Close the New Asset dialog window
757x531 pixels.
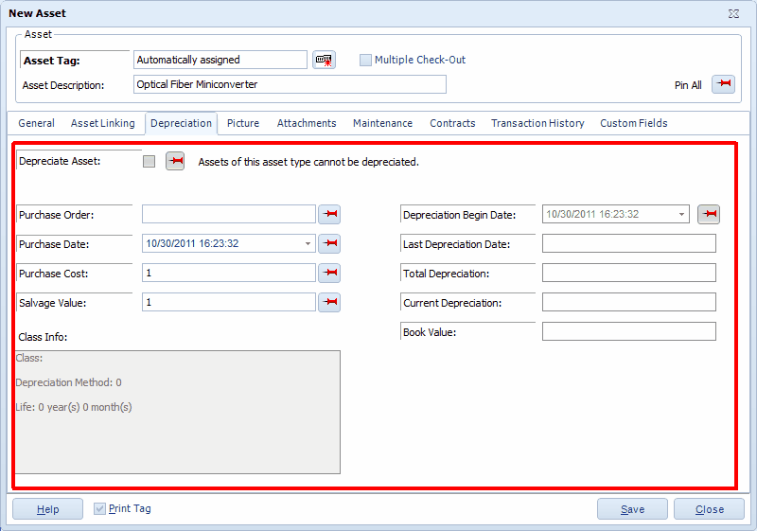733,13
